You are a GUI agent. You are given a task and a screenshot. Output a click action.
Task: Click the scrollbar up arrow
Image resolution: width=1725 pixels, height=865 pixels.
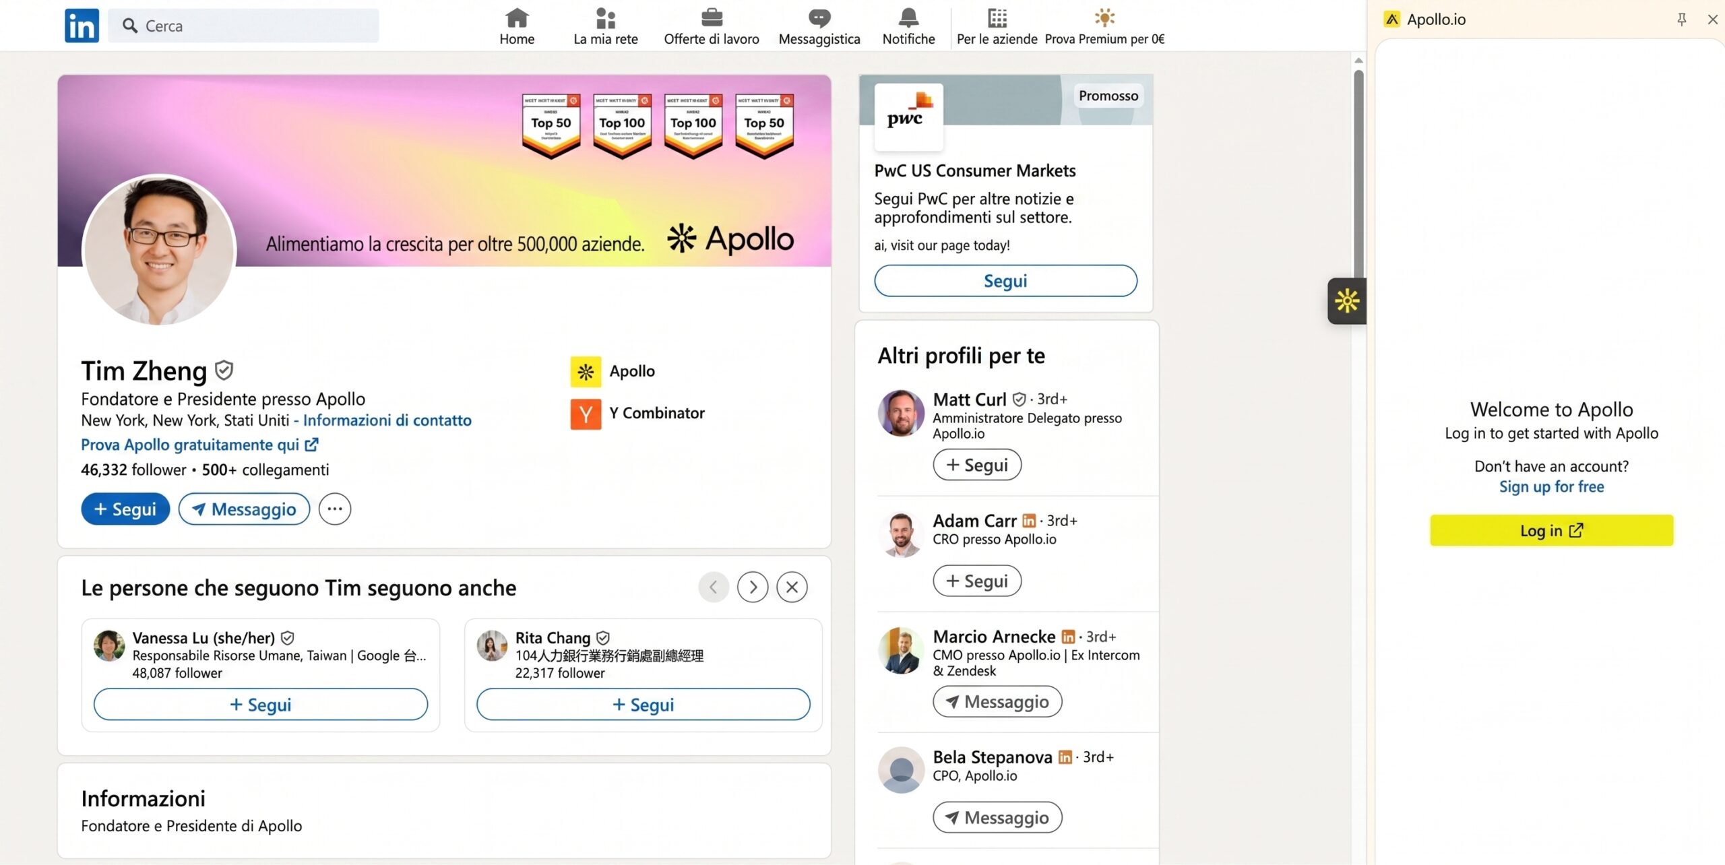click(x=1358, y=61)
